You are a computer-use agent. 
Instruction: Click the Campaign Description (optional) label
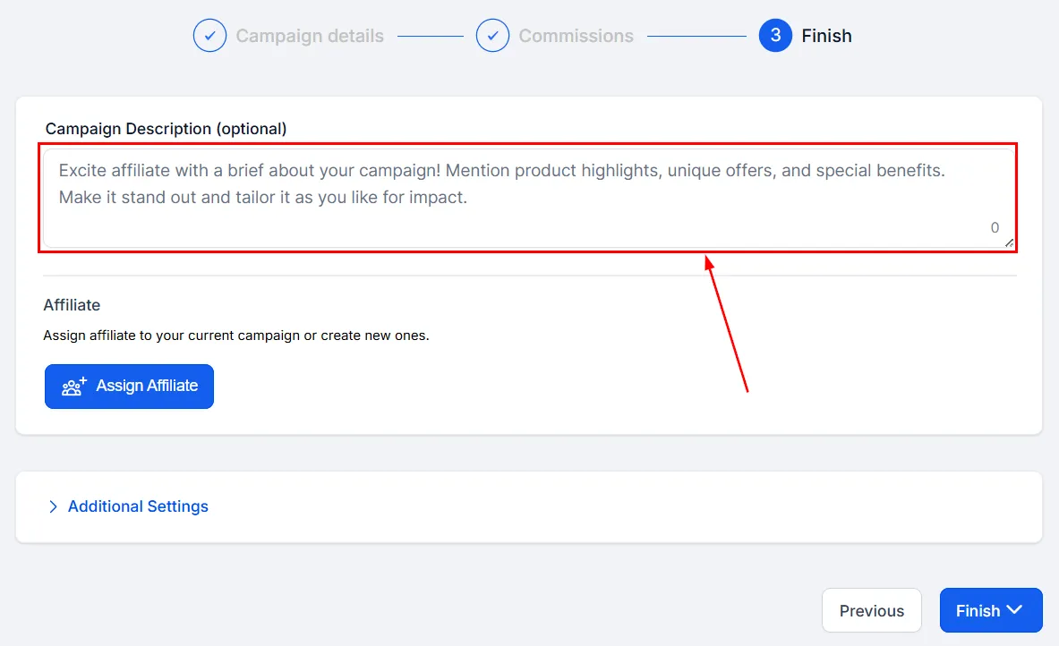pos(167,129)
